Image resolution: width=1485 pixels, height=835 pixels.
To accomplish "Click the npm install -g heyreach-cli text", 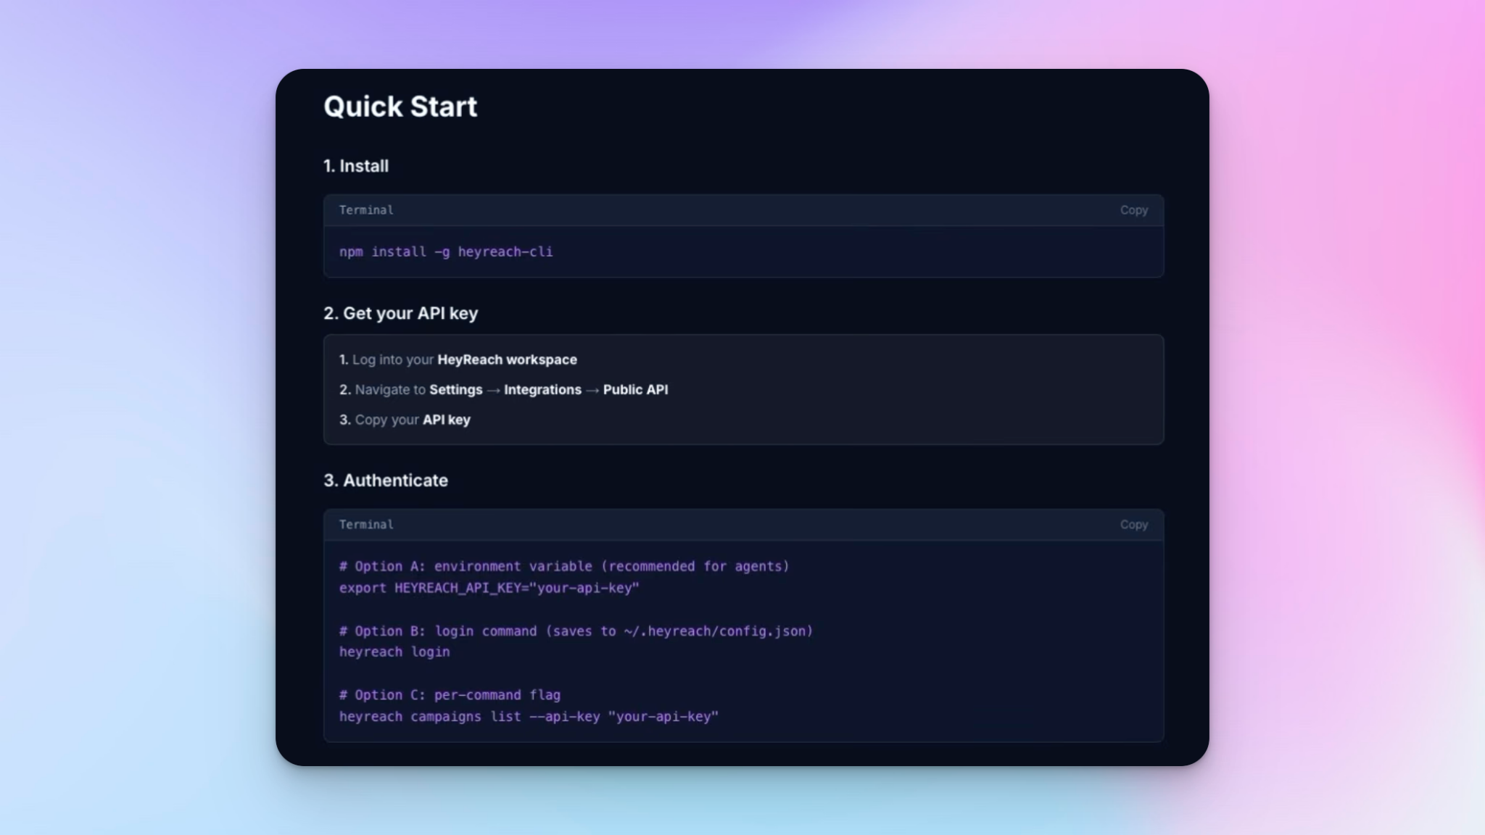I will point(446,252).
